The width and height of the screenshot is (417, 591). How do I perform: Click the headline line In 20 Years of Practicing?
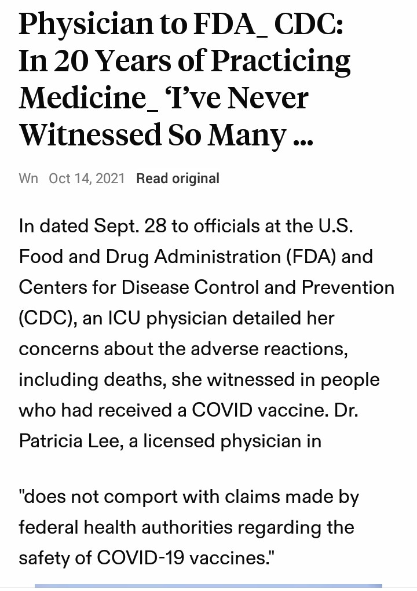[184, 61]
